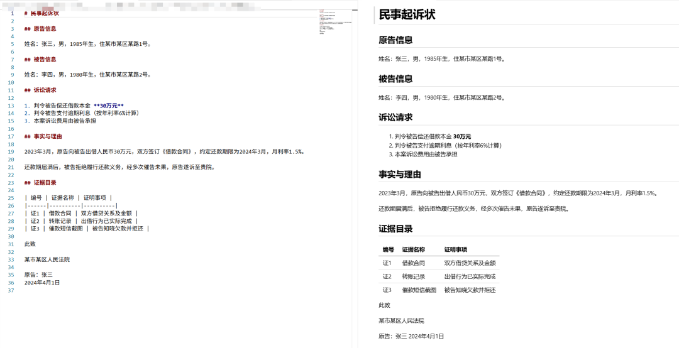Click editor line 15 '本案诉讼费用由被告承担'
The width and height of the screenshot is (679, 348).
(x=60, y=121)
